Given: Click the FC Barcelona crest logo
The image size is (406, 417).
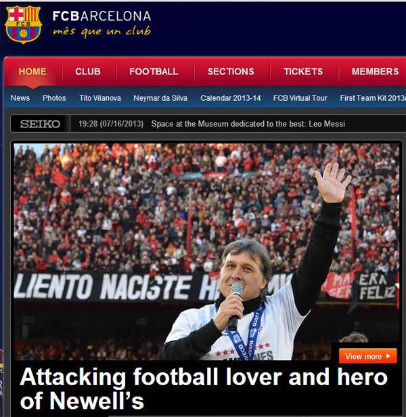Looking at the screenshot, I should [24, 24].
